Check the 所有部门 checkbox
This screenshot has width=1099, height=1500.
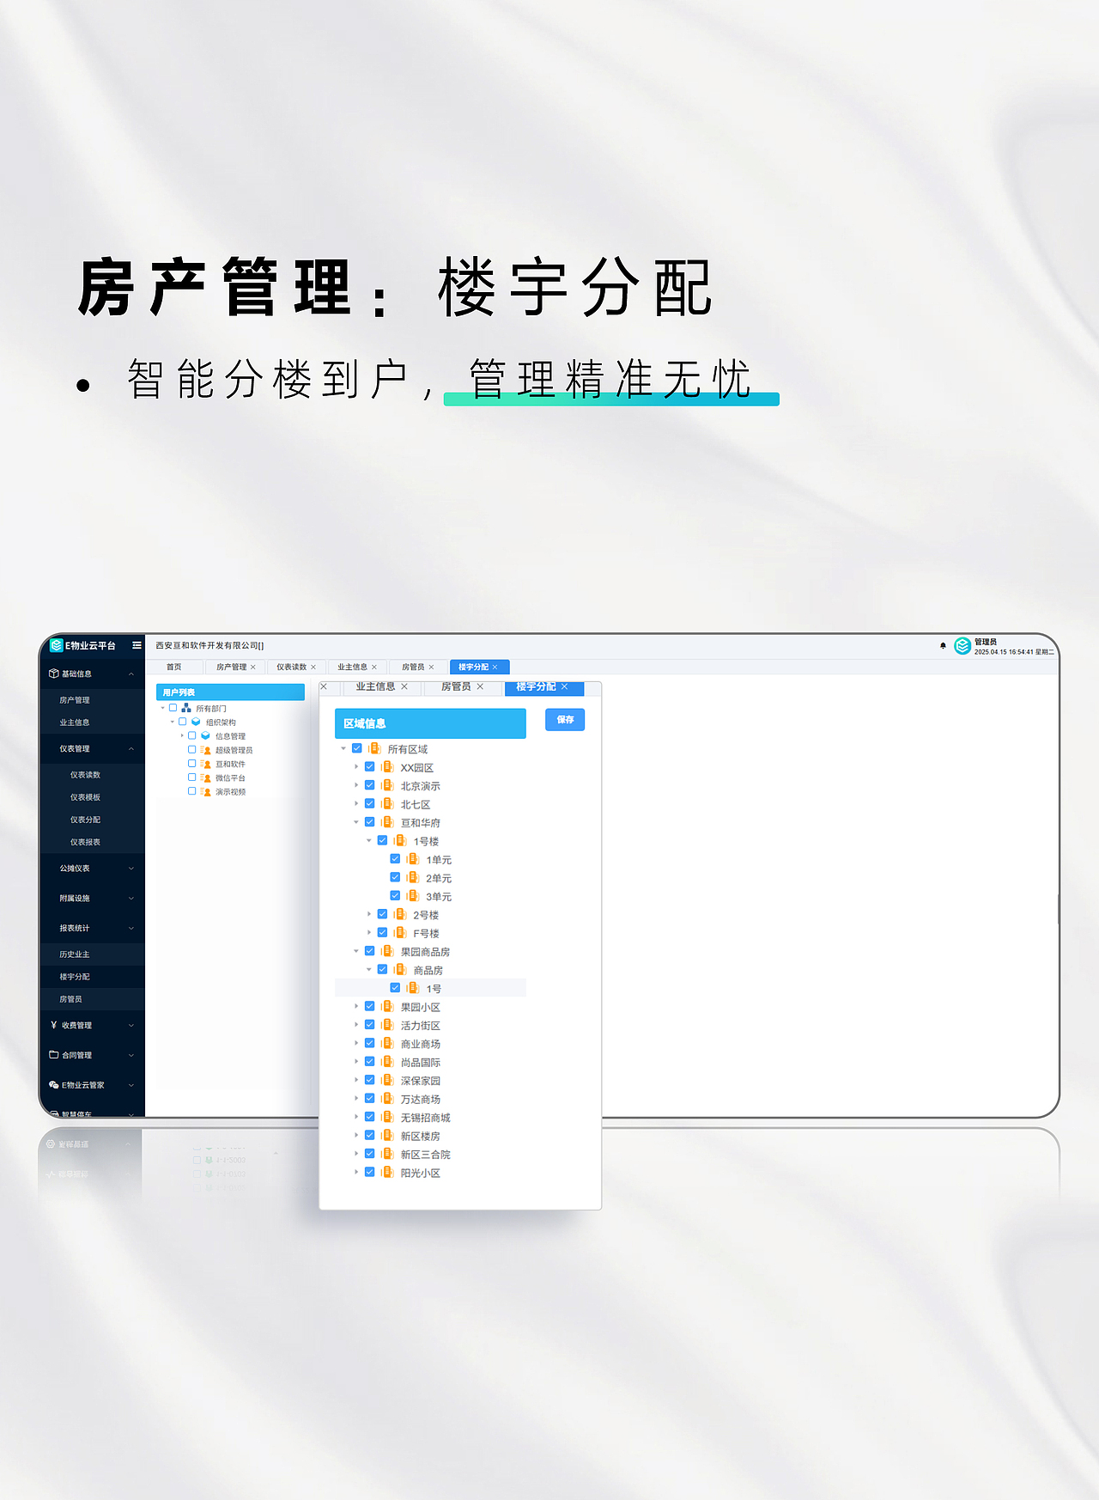(173, 708)
